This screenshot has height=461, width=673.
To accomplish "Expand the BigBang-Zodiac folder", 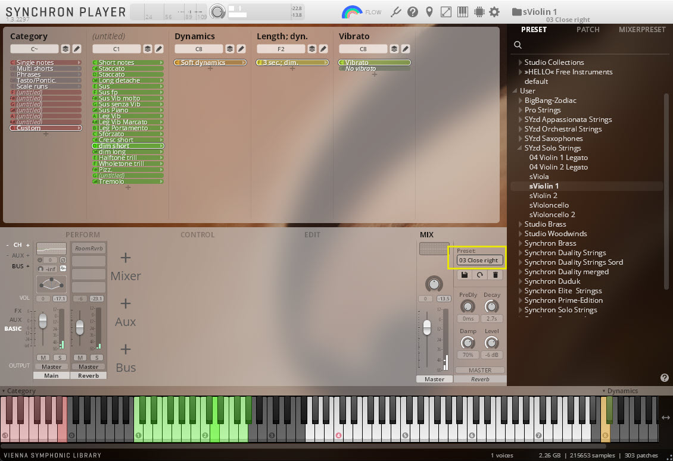I will tap(520, 101).
